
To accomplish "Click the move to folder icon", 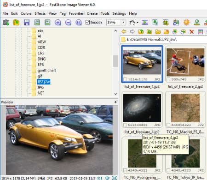I will pos(183,32).
